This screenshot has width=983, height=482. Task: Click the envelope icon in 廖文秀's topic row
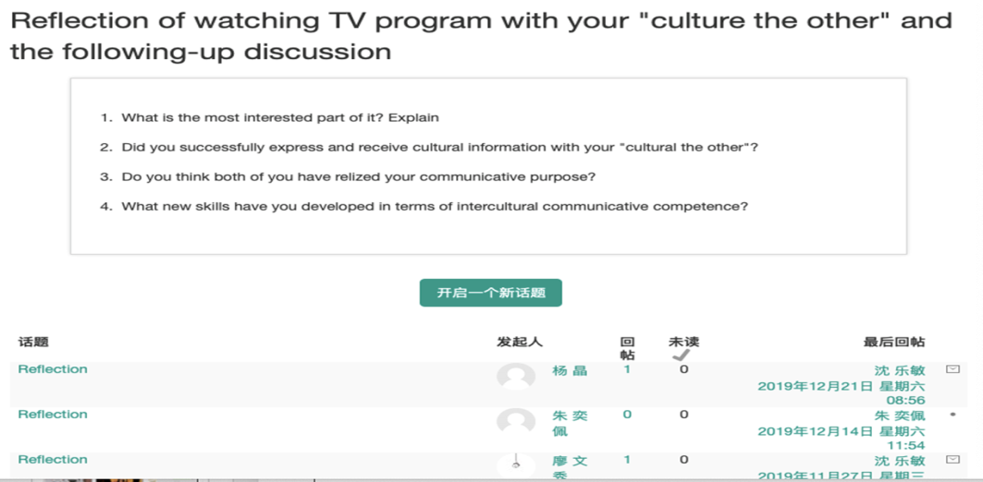click(x=952, y=460)
